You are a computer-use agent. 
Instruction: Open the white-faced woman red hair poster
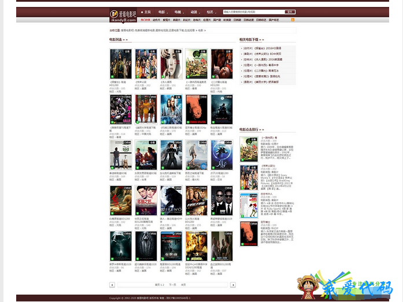171,64
